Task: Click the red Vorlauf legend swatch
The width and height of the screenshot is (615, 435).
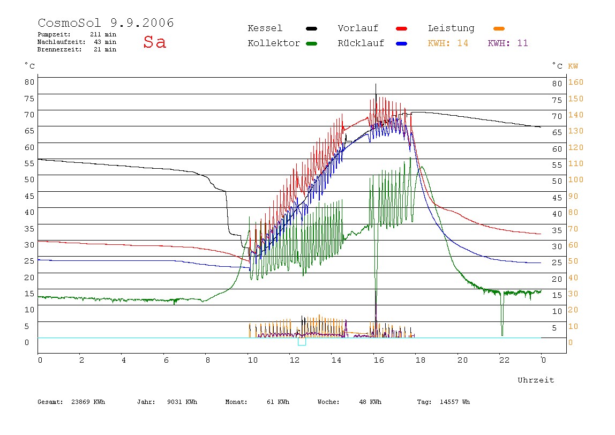Action: (x=402, y=28)
